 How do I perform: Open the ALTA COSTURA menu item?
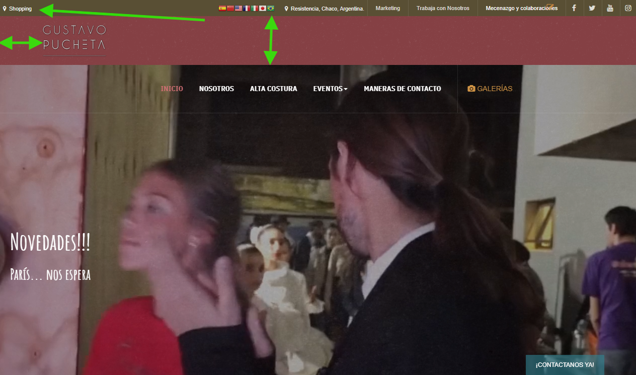[274, 89]
